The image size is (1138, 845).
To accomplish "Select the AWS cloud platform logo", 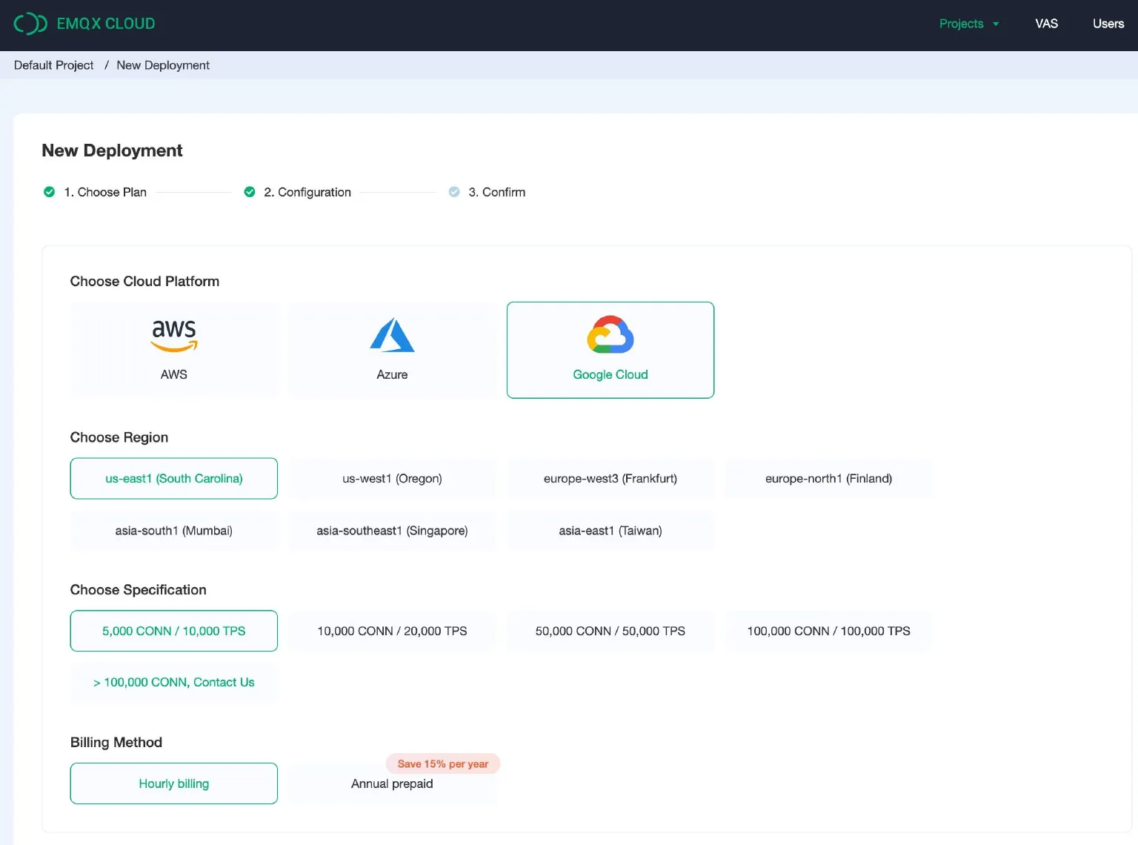I will (x=174, y=336).
